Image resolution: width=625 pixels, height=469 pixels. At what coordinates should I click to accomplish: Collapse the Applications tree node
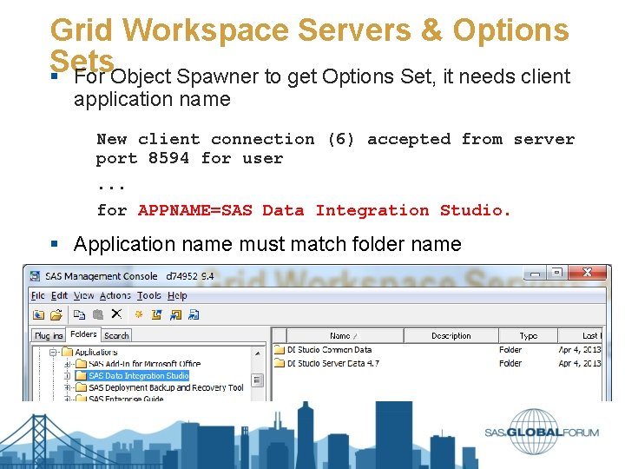point(53,352)
